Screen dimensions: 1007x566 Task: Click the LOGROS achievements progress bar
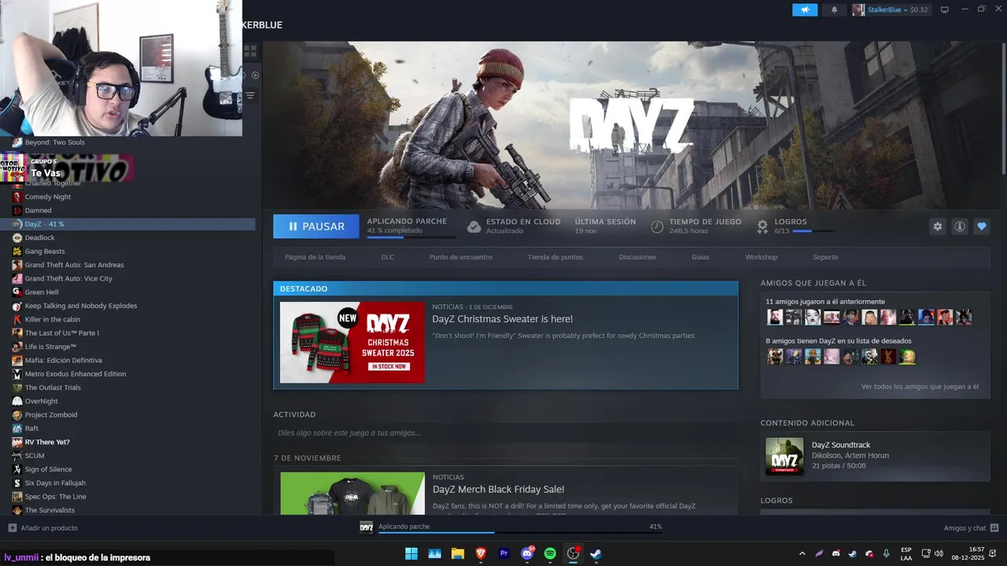[x=813, y=231]
